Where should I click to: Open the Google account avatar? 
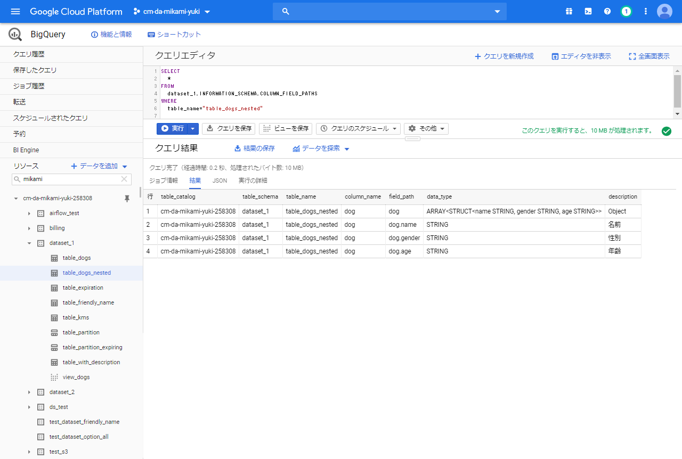point(664,11)
